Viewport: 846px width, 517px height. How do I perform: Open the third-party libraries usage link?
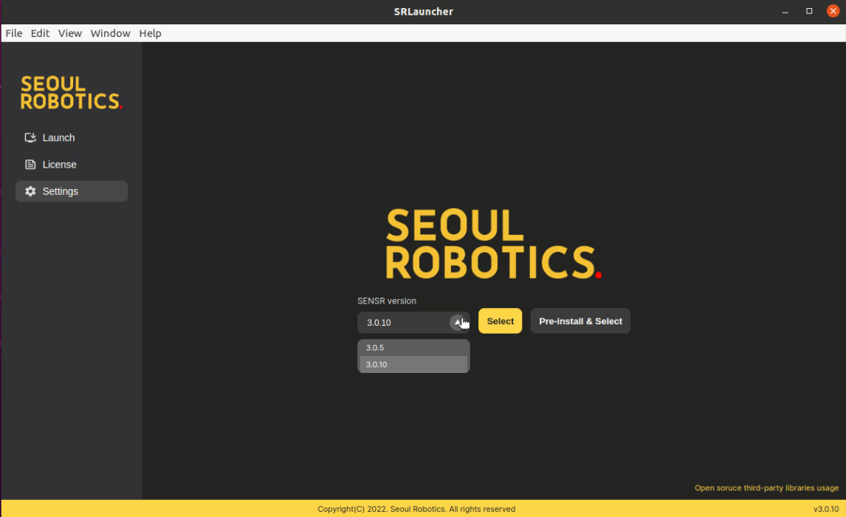pyautogui.click(x=766, y=487)
